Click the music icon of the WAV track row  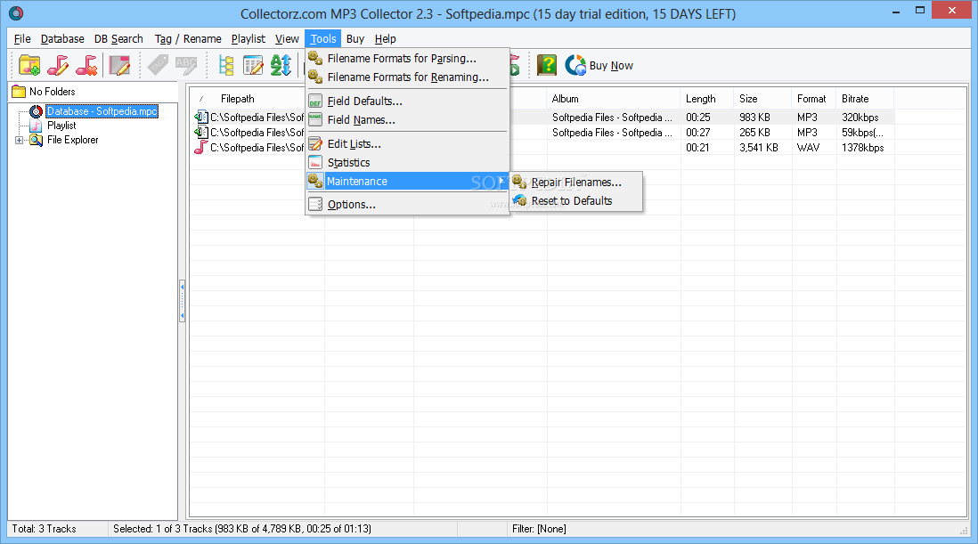[200, 148]
